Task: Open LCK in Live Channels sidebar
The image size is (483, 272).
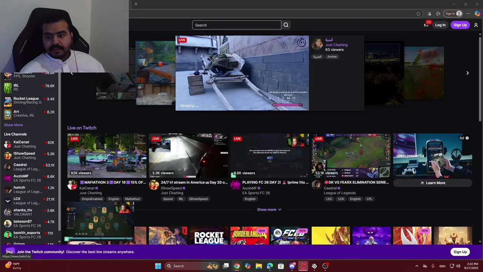Action: point(29,201)
